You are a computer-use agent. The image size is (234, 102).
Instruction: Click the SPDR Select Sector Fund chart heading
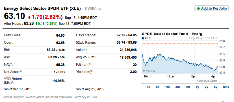pyautogui.click(x=172, y=34)
